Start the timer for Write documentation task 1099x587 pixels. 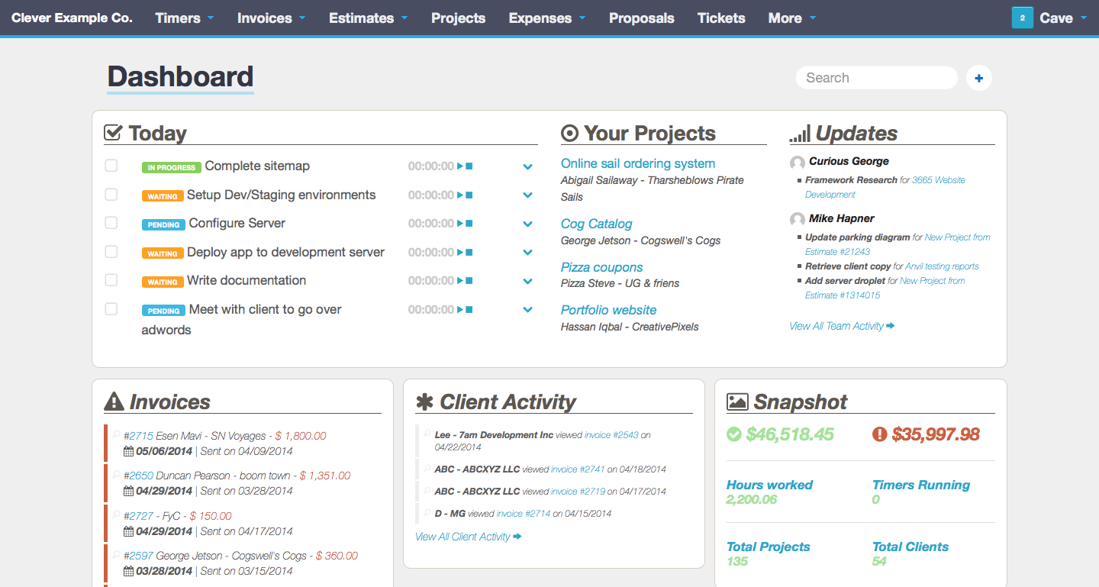click(x=460, y=281)
